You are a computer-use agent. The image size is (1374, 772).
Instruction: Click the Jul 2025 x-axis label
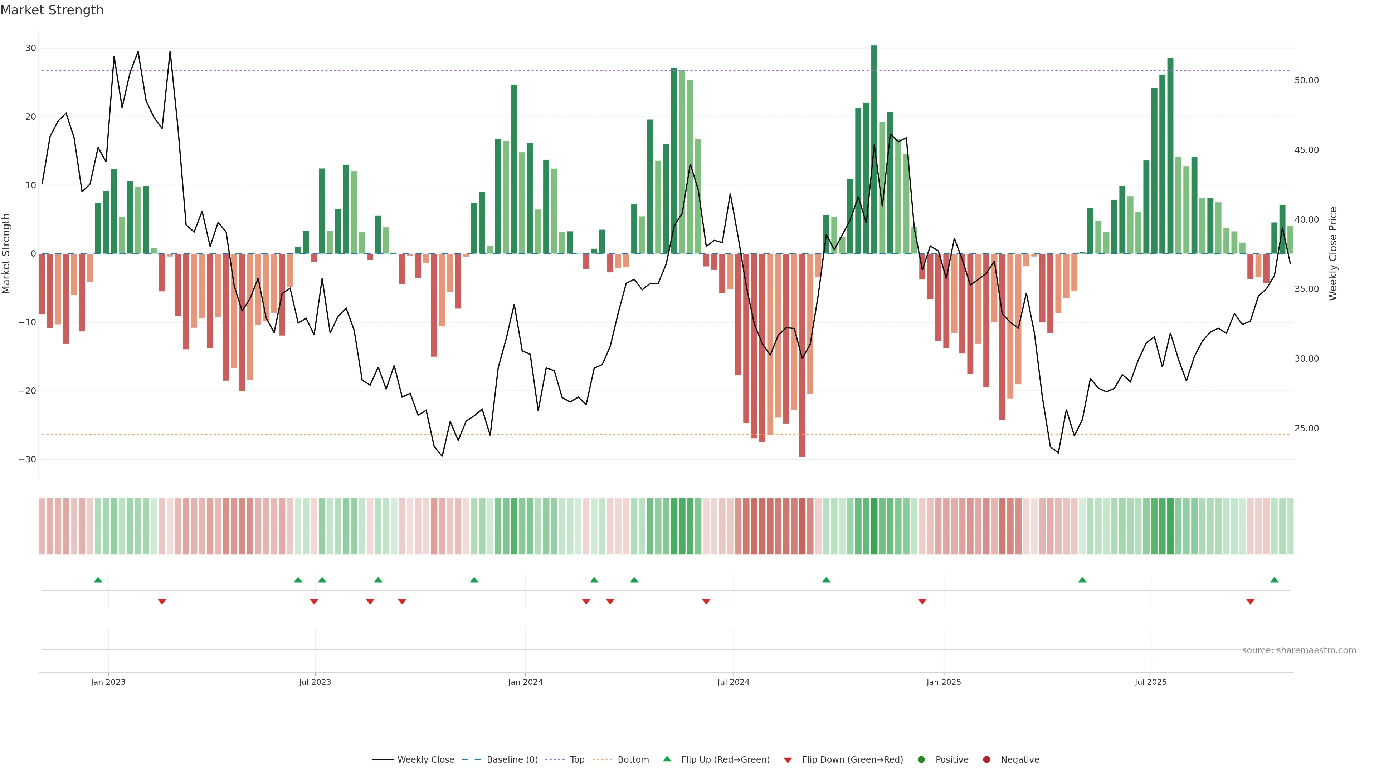coord(1150,682)
